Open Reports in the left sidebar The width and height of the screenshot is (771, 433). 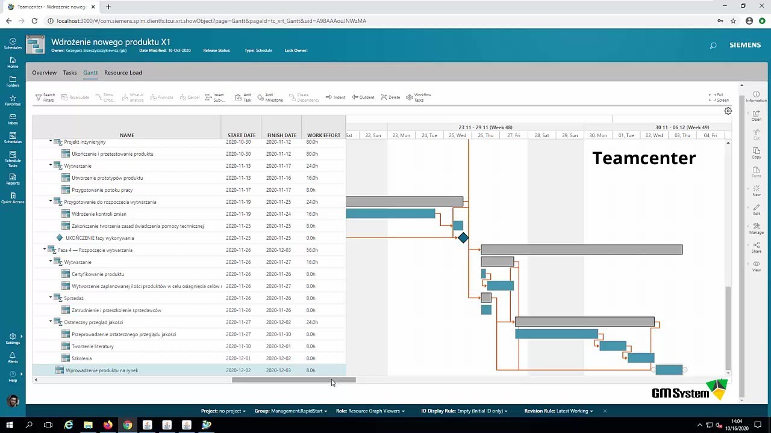pos(13,179)
